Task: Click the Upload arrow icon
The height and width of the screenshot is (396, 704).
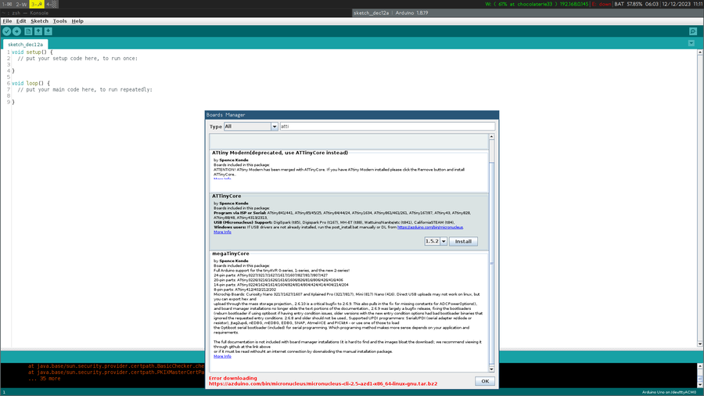Action: click(16, 31)
